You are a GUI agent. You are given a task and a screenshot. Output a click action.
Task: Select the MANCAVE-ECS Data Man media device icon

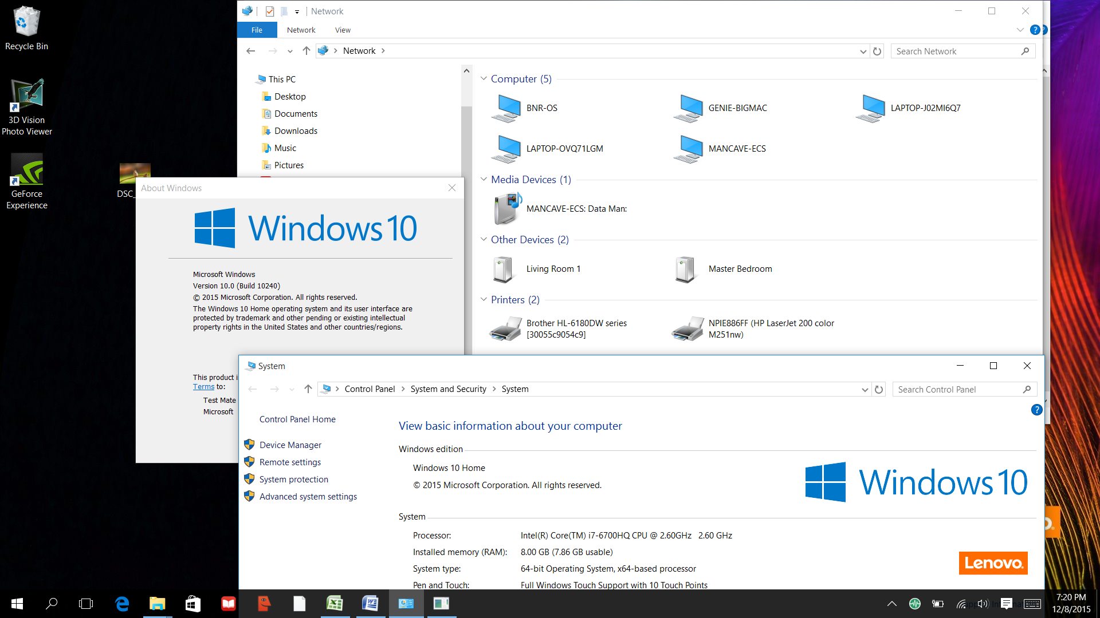point(507,209)
